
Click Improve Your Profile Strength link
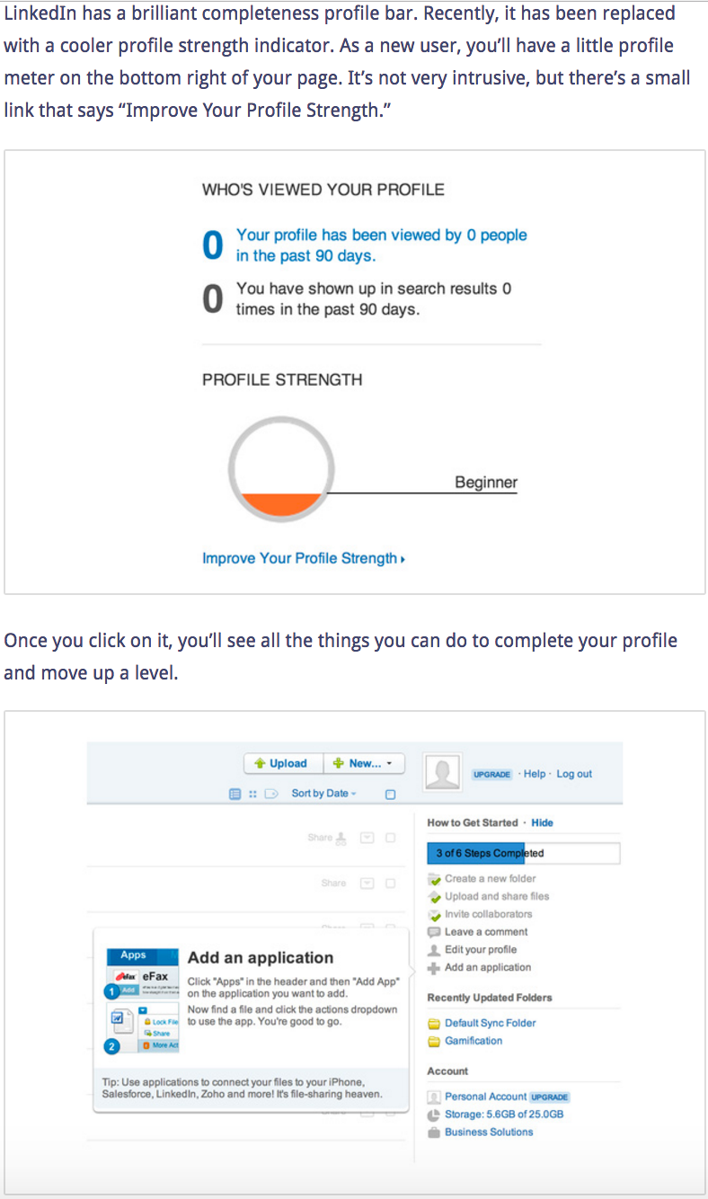(304, 558)
